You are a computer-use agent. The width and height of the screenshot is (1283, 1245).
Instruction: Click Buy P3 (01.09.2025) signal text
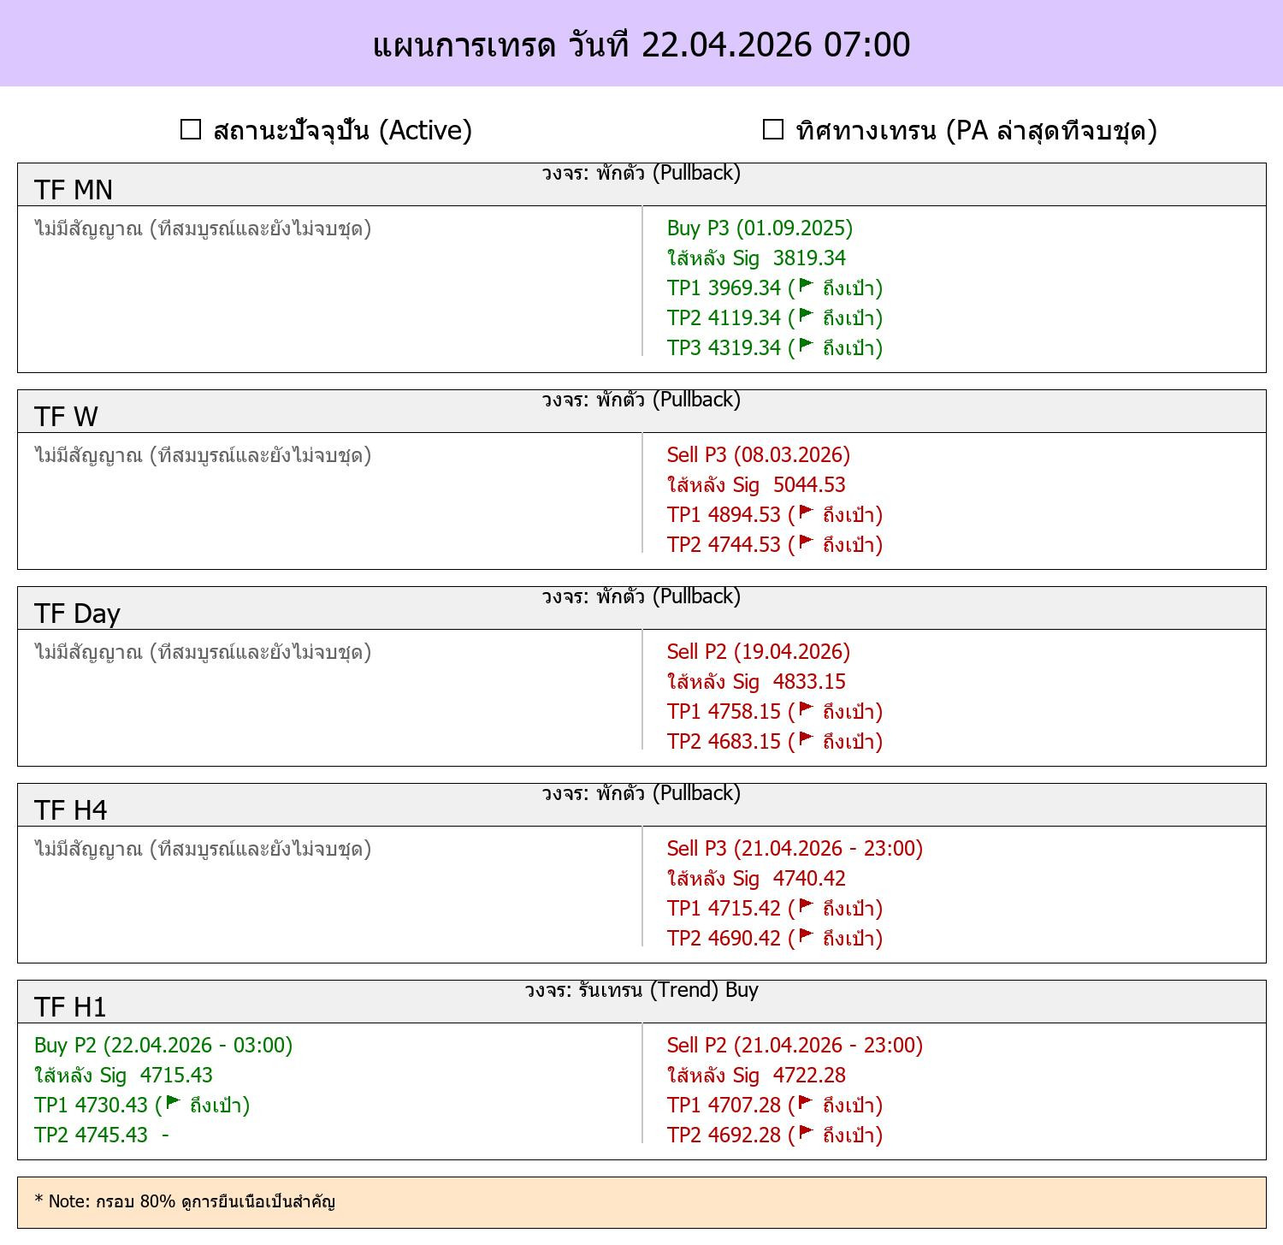click(760, 228)
